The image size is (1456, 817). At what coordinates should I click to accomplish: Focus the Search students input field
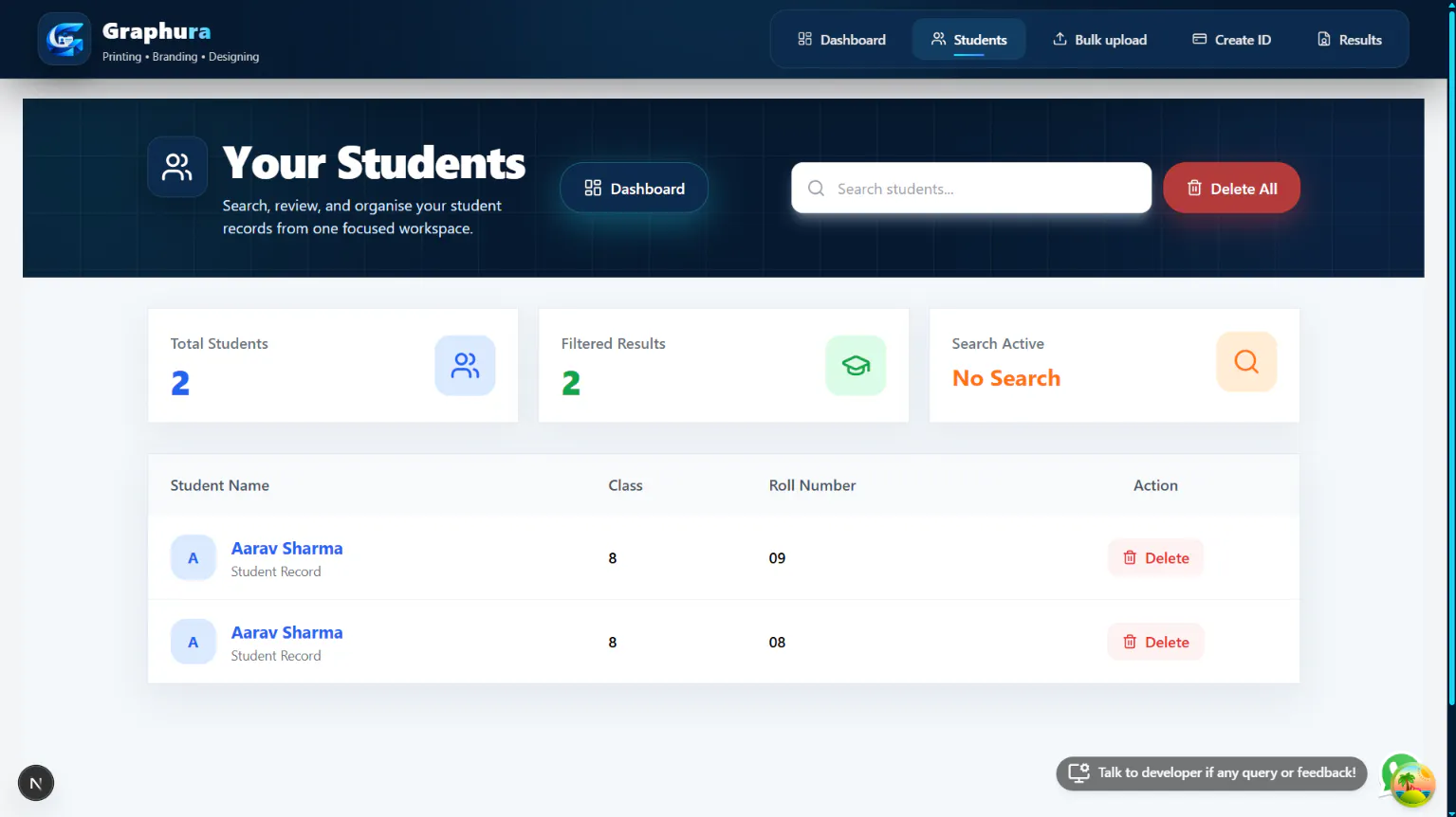971,188
